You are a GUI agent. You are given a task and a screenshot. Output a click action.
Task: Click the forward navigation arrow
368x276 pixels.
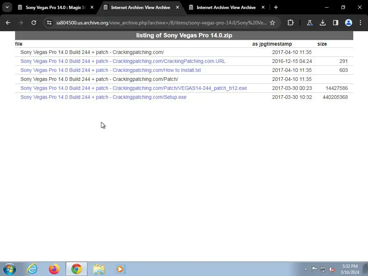[x=20, y=23]
